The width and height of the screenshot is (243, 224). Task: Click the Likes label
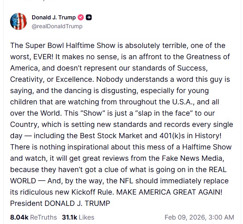(x=87, y=217)
